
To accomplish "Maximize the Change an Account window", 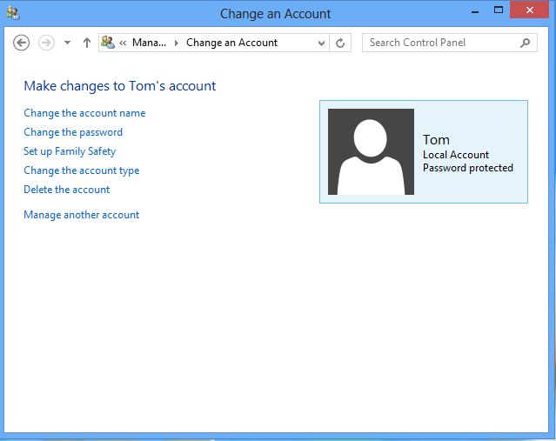I will 499,10.
